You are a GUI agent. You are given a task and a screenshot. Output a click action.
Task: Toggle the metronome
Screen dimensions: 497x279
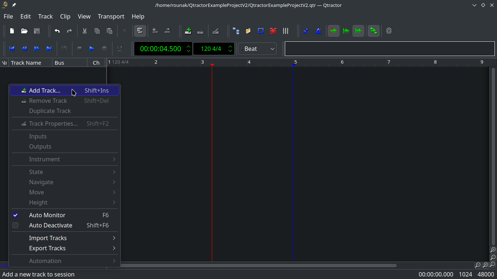click(318, 31)
